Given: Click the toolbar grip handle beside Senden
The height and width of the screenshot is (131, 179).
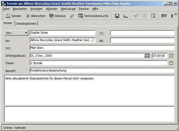Looking at the screenshot, I should pos(3,16).
